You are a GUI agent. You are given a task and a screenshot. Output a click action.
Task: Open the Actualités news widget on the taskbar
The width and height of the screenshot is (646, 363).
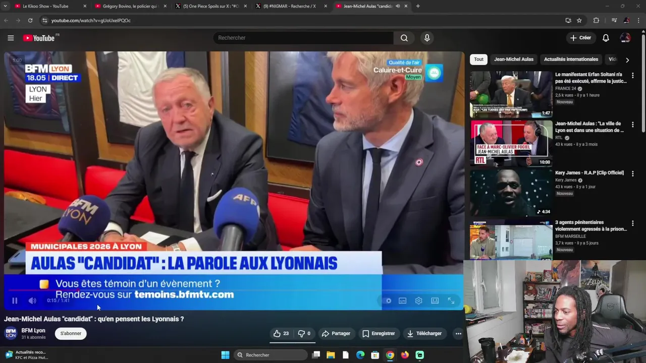(x=28, y=355)
